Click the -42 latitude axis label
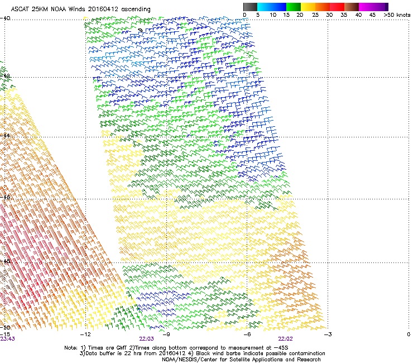The width and height of the screenshot is (413, 363). [5, 76]
